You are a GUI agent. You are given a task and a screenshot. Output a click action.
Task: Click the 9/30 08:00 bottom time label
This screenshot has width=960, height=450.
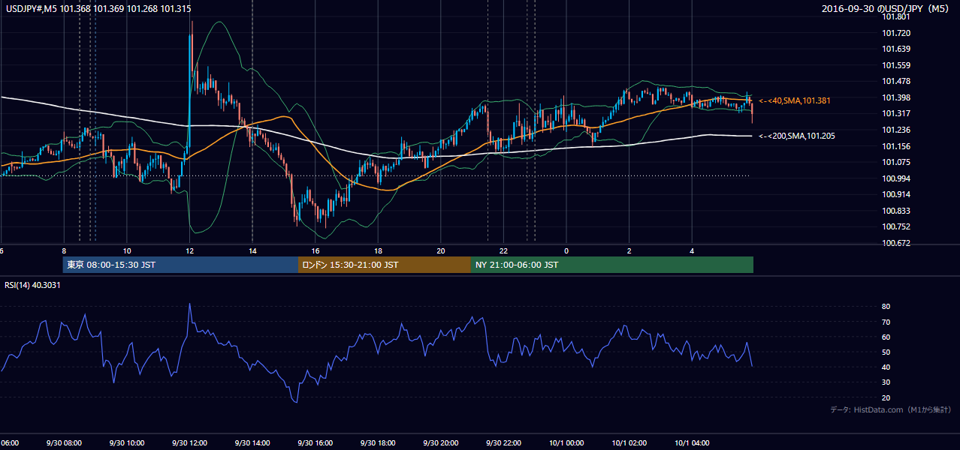pyautogui.click(x=64, y=443)
